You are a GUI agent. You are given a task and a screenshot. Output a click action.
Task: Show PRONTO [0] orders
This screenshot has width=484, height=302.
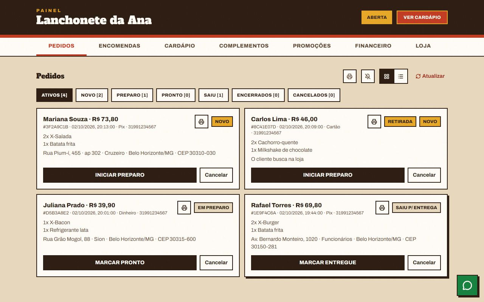(x=176, y=95)
